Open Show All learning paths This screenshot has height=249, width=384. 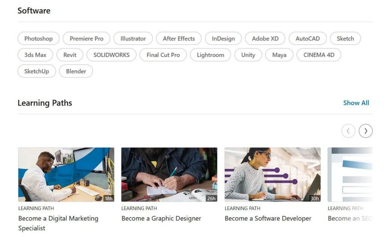[x=356, y=103]
